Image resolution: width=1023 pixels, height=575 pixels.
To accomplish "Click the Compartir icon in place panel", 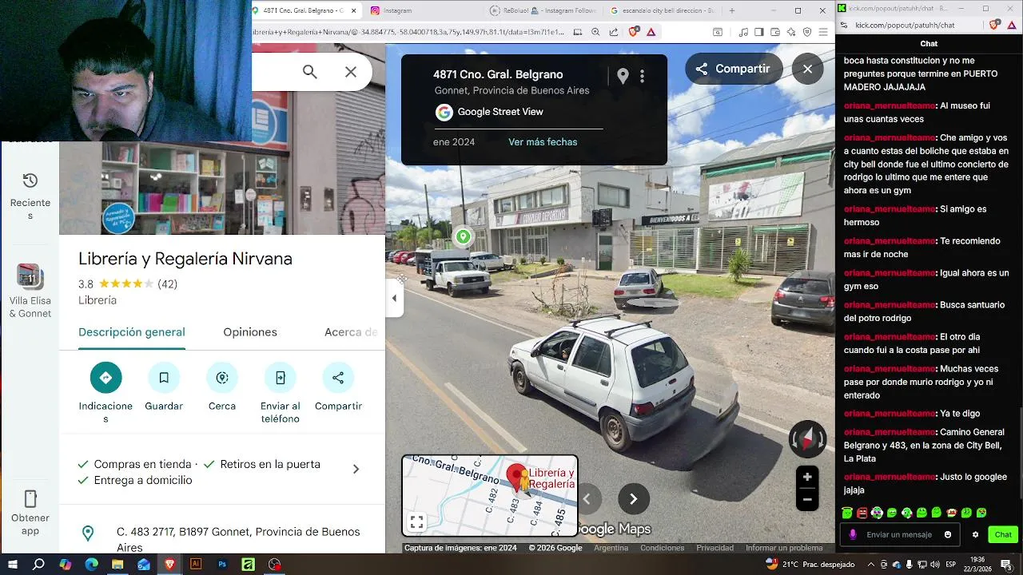I will 338,378.
